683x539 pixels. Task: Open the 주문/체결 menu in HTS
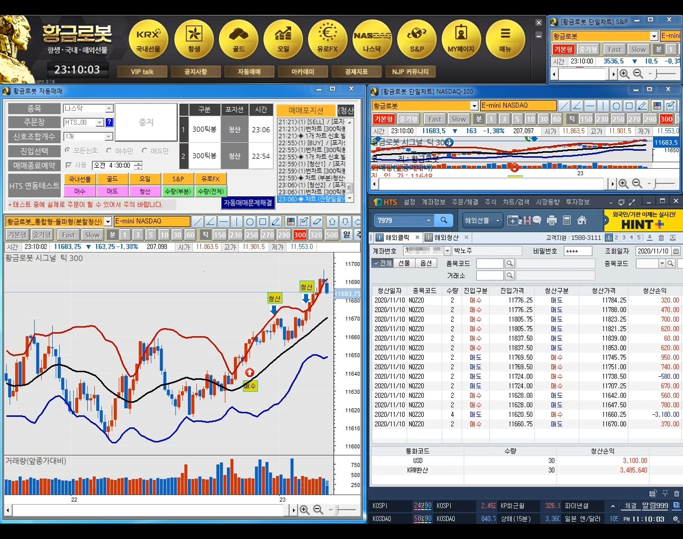[x=465, y=202]
